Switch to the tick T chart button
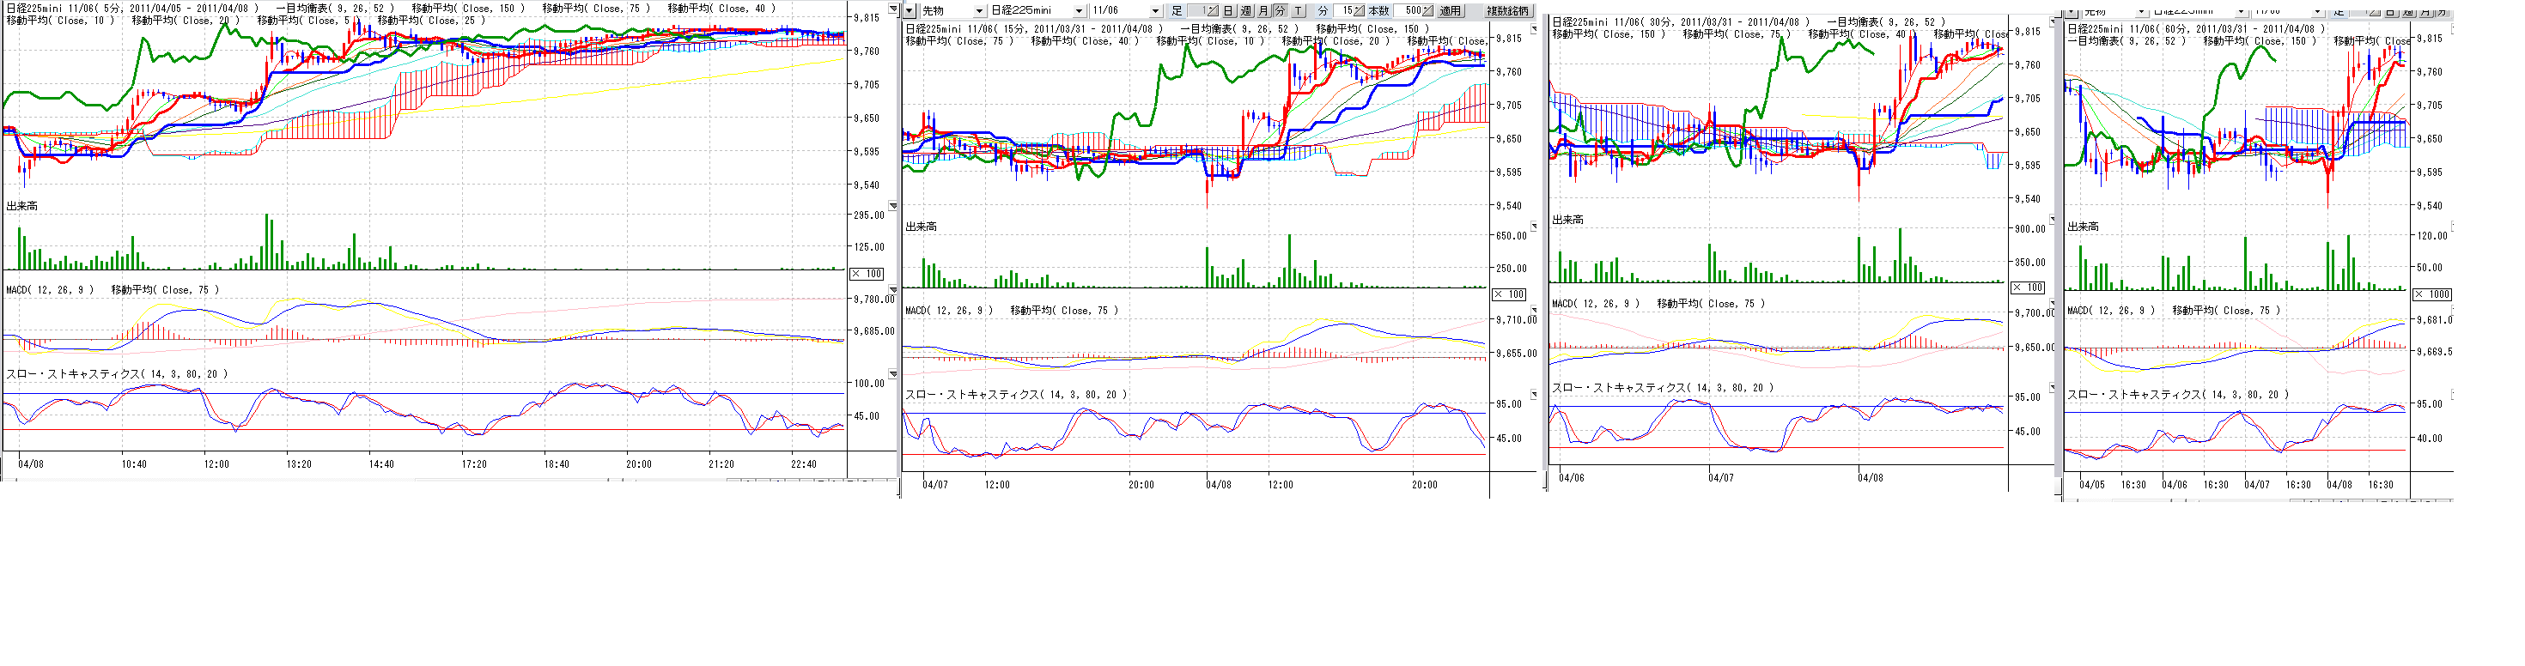Screen dimensions: 2525x666 1298,11
